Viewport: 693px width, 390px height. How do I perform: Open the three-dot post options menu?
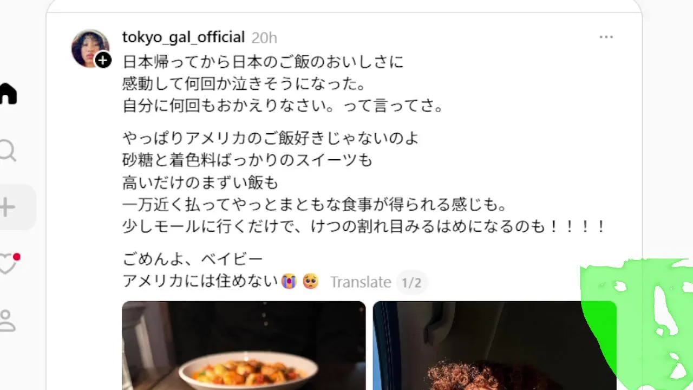click(x=606, y=37)
